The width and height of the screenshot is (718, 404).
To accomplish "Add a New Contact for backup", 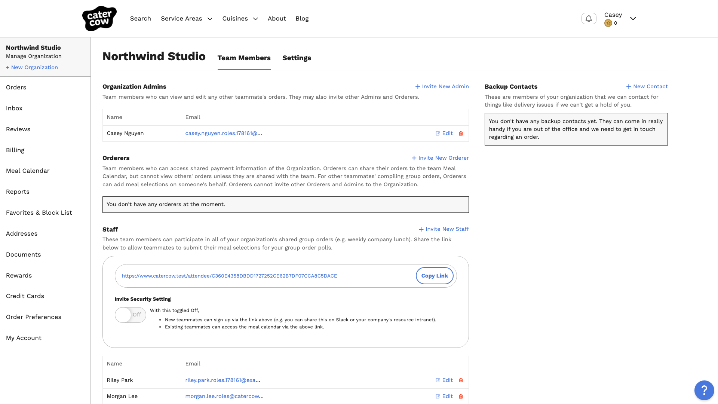I will 647,86.
